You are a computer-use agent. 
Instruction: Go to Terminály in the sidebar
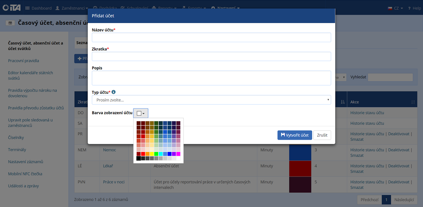(x=17, y=150)
